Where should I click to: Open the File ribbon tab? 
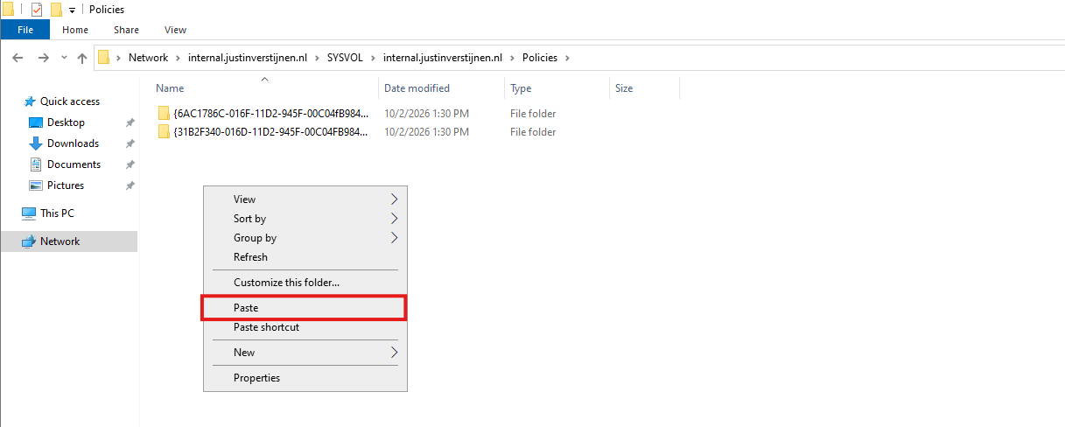tap(25, 30)
